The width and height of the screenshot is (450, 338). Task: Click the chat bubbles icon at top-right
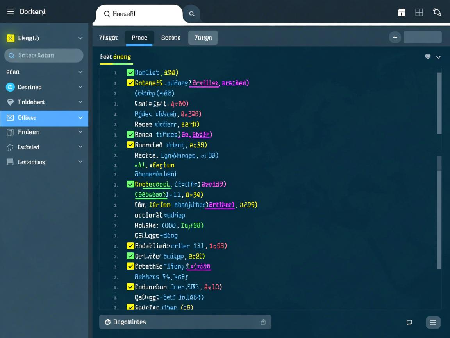coord(437,13)
